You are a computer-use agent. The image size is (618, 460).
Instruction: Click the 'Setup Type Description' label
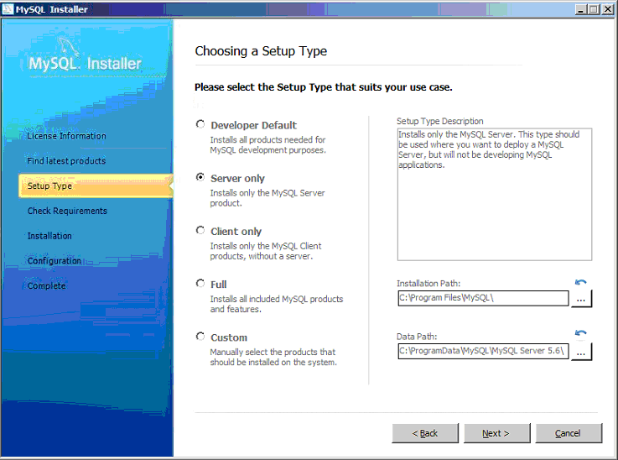[x=440, y=121]
